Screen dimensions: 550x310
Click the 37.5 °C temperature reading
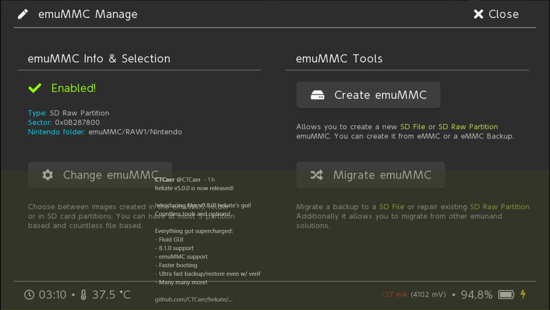(111, 295)
